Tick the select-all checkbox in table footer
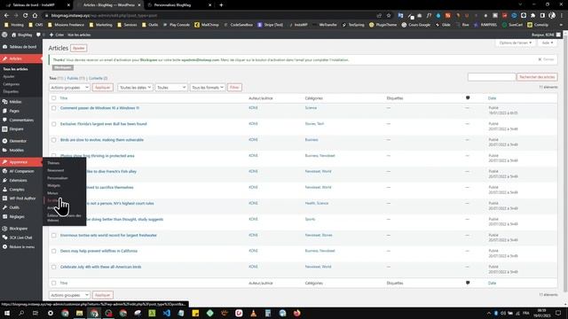This screenshot has width=568, height=319. tap(53, 284)
